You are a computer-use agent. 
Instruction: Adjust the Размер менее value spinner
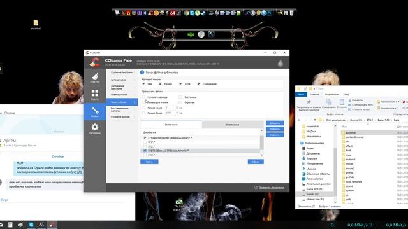[177, 108]
